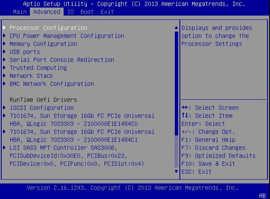Click arrow beside CPU Power Management Configuration

point(5,36)
